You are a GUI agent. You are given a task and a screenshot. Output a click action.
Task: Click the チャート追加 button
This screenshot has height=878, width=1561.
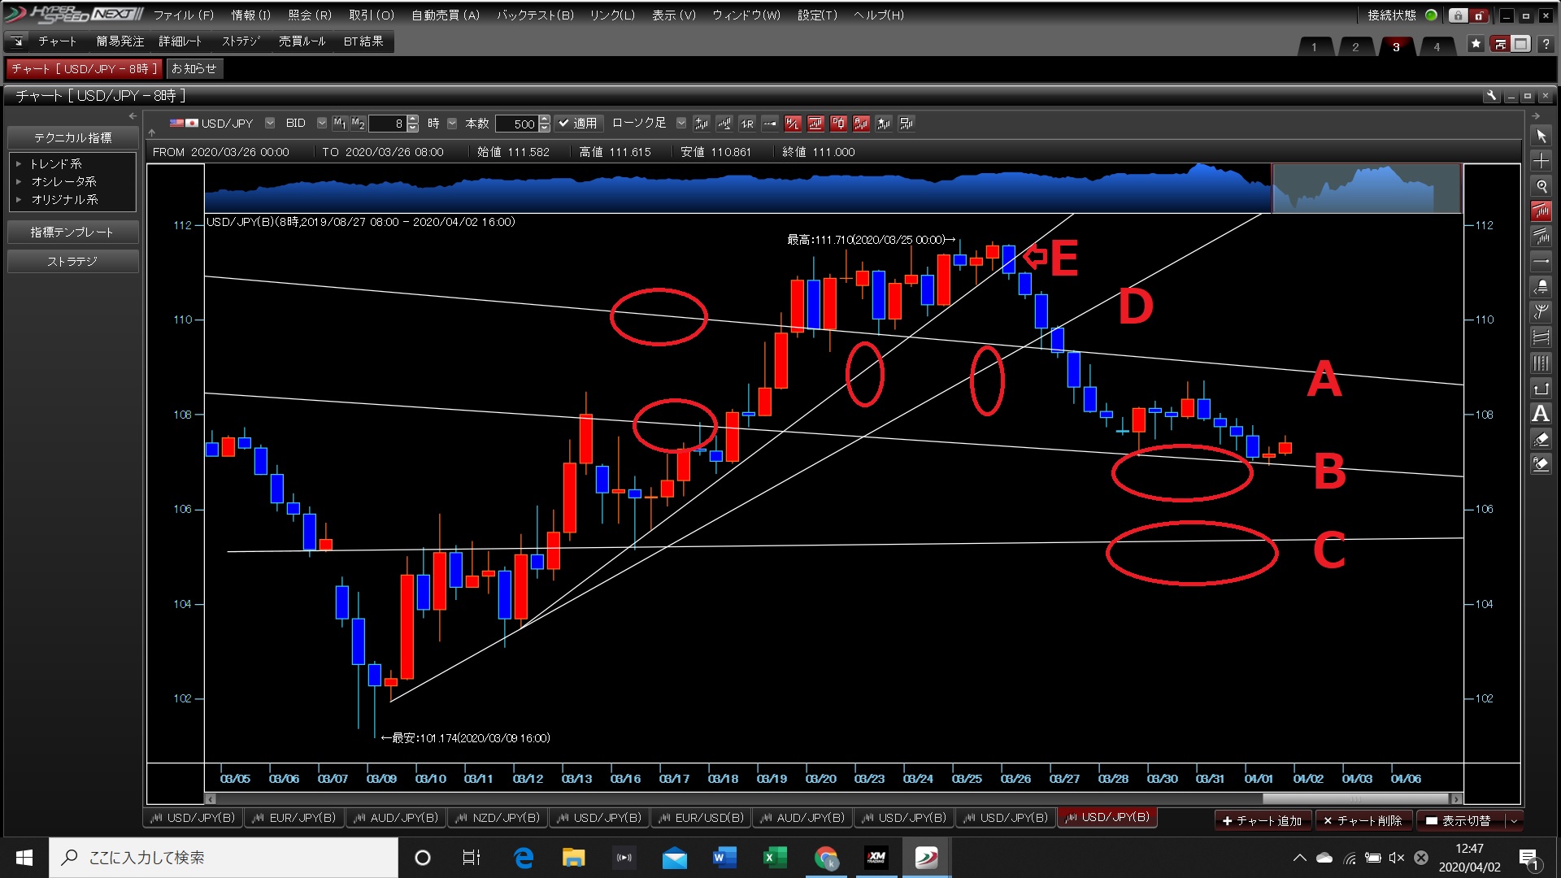(1262, 821)
